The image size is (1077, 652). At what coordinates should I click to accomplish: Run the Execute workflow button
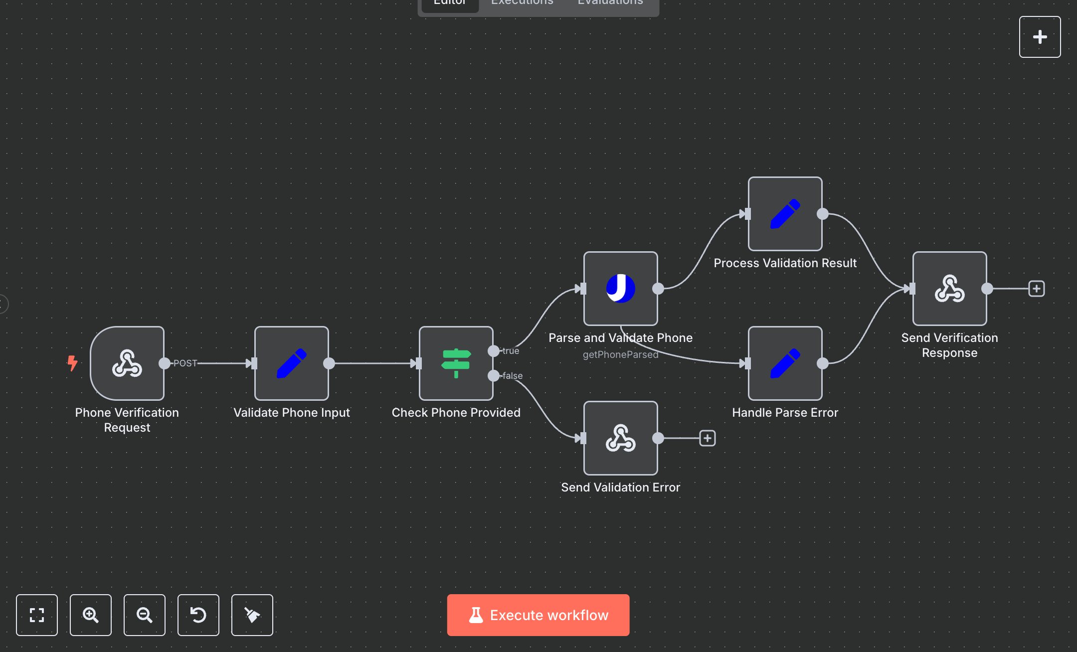[538, 615]
